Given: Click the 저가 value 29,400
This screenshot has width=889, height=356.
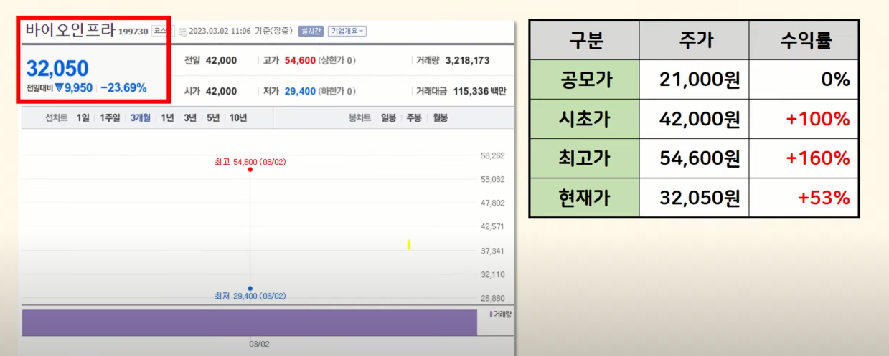Looking at the screenshot, I should pyautogui.click(x=300, y=91).
